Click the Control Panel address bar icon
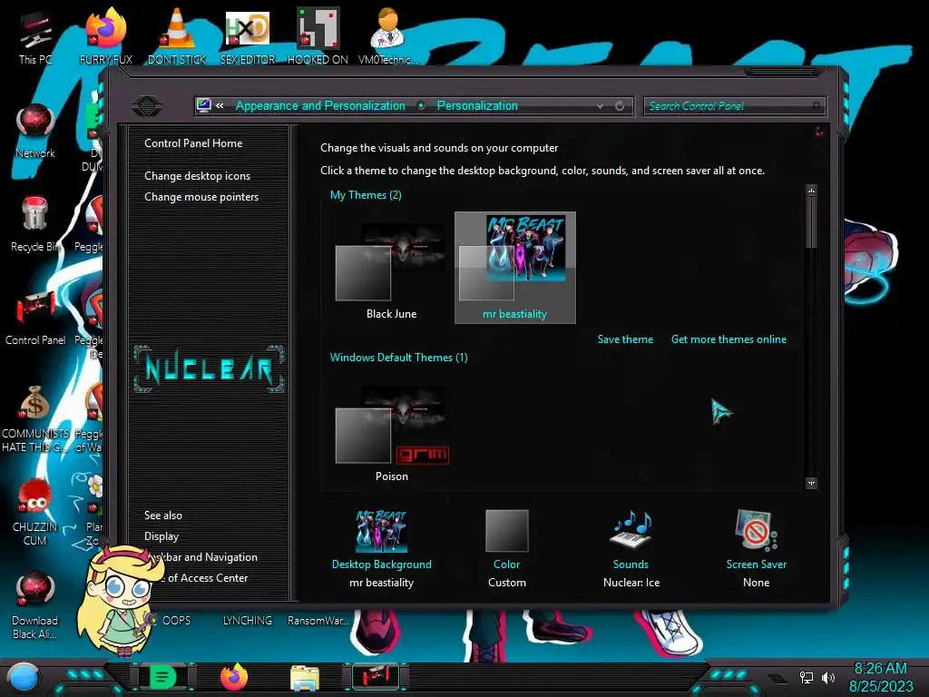Image resolution: width=929 pixels, height=697 pixels. tap(204, 105)
